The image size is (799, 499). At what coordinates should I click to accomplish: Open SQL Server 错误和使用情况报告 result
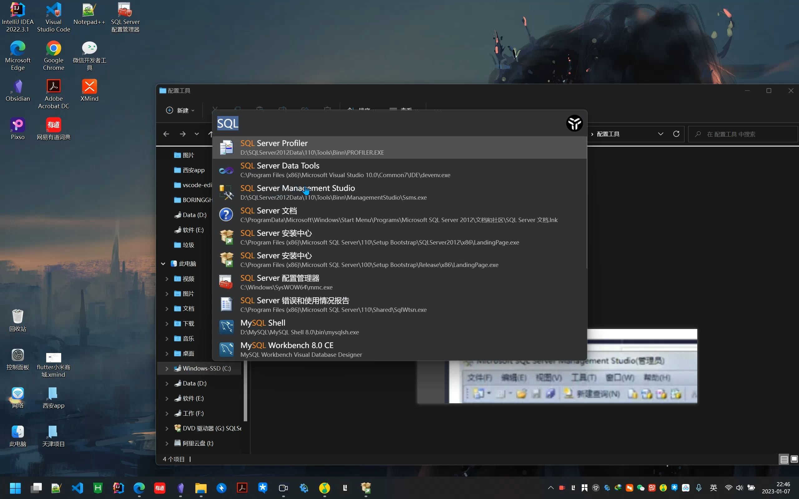399,305
